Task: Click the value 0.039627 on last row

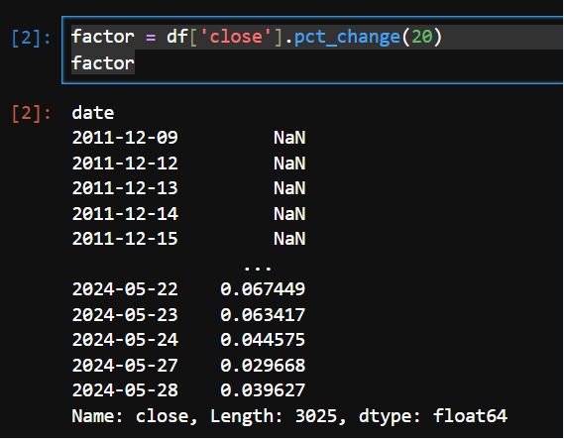Action: click(x=263, y=390)
